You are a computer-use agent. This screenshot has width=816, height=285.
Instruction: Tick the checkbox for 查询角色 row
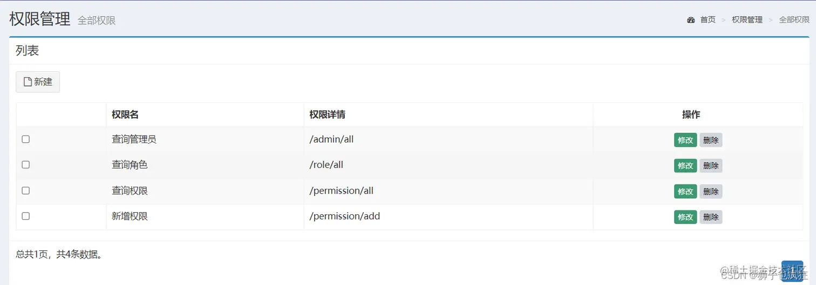[25, 165]
